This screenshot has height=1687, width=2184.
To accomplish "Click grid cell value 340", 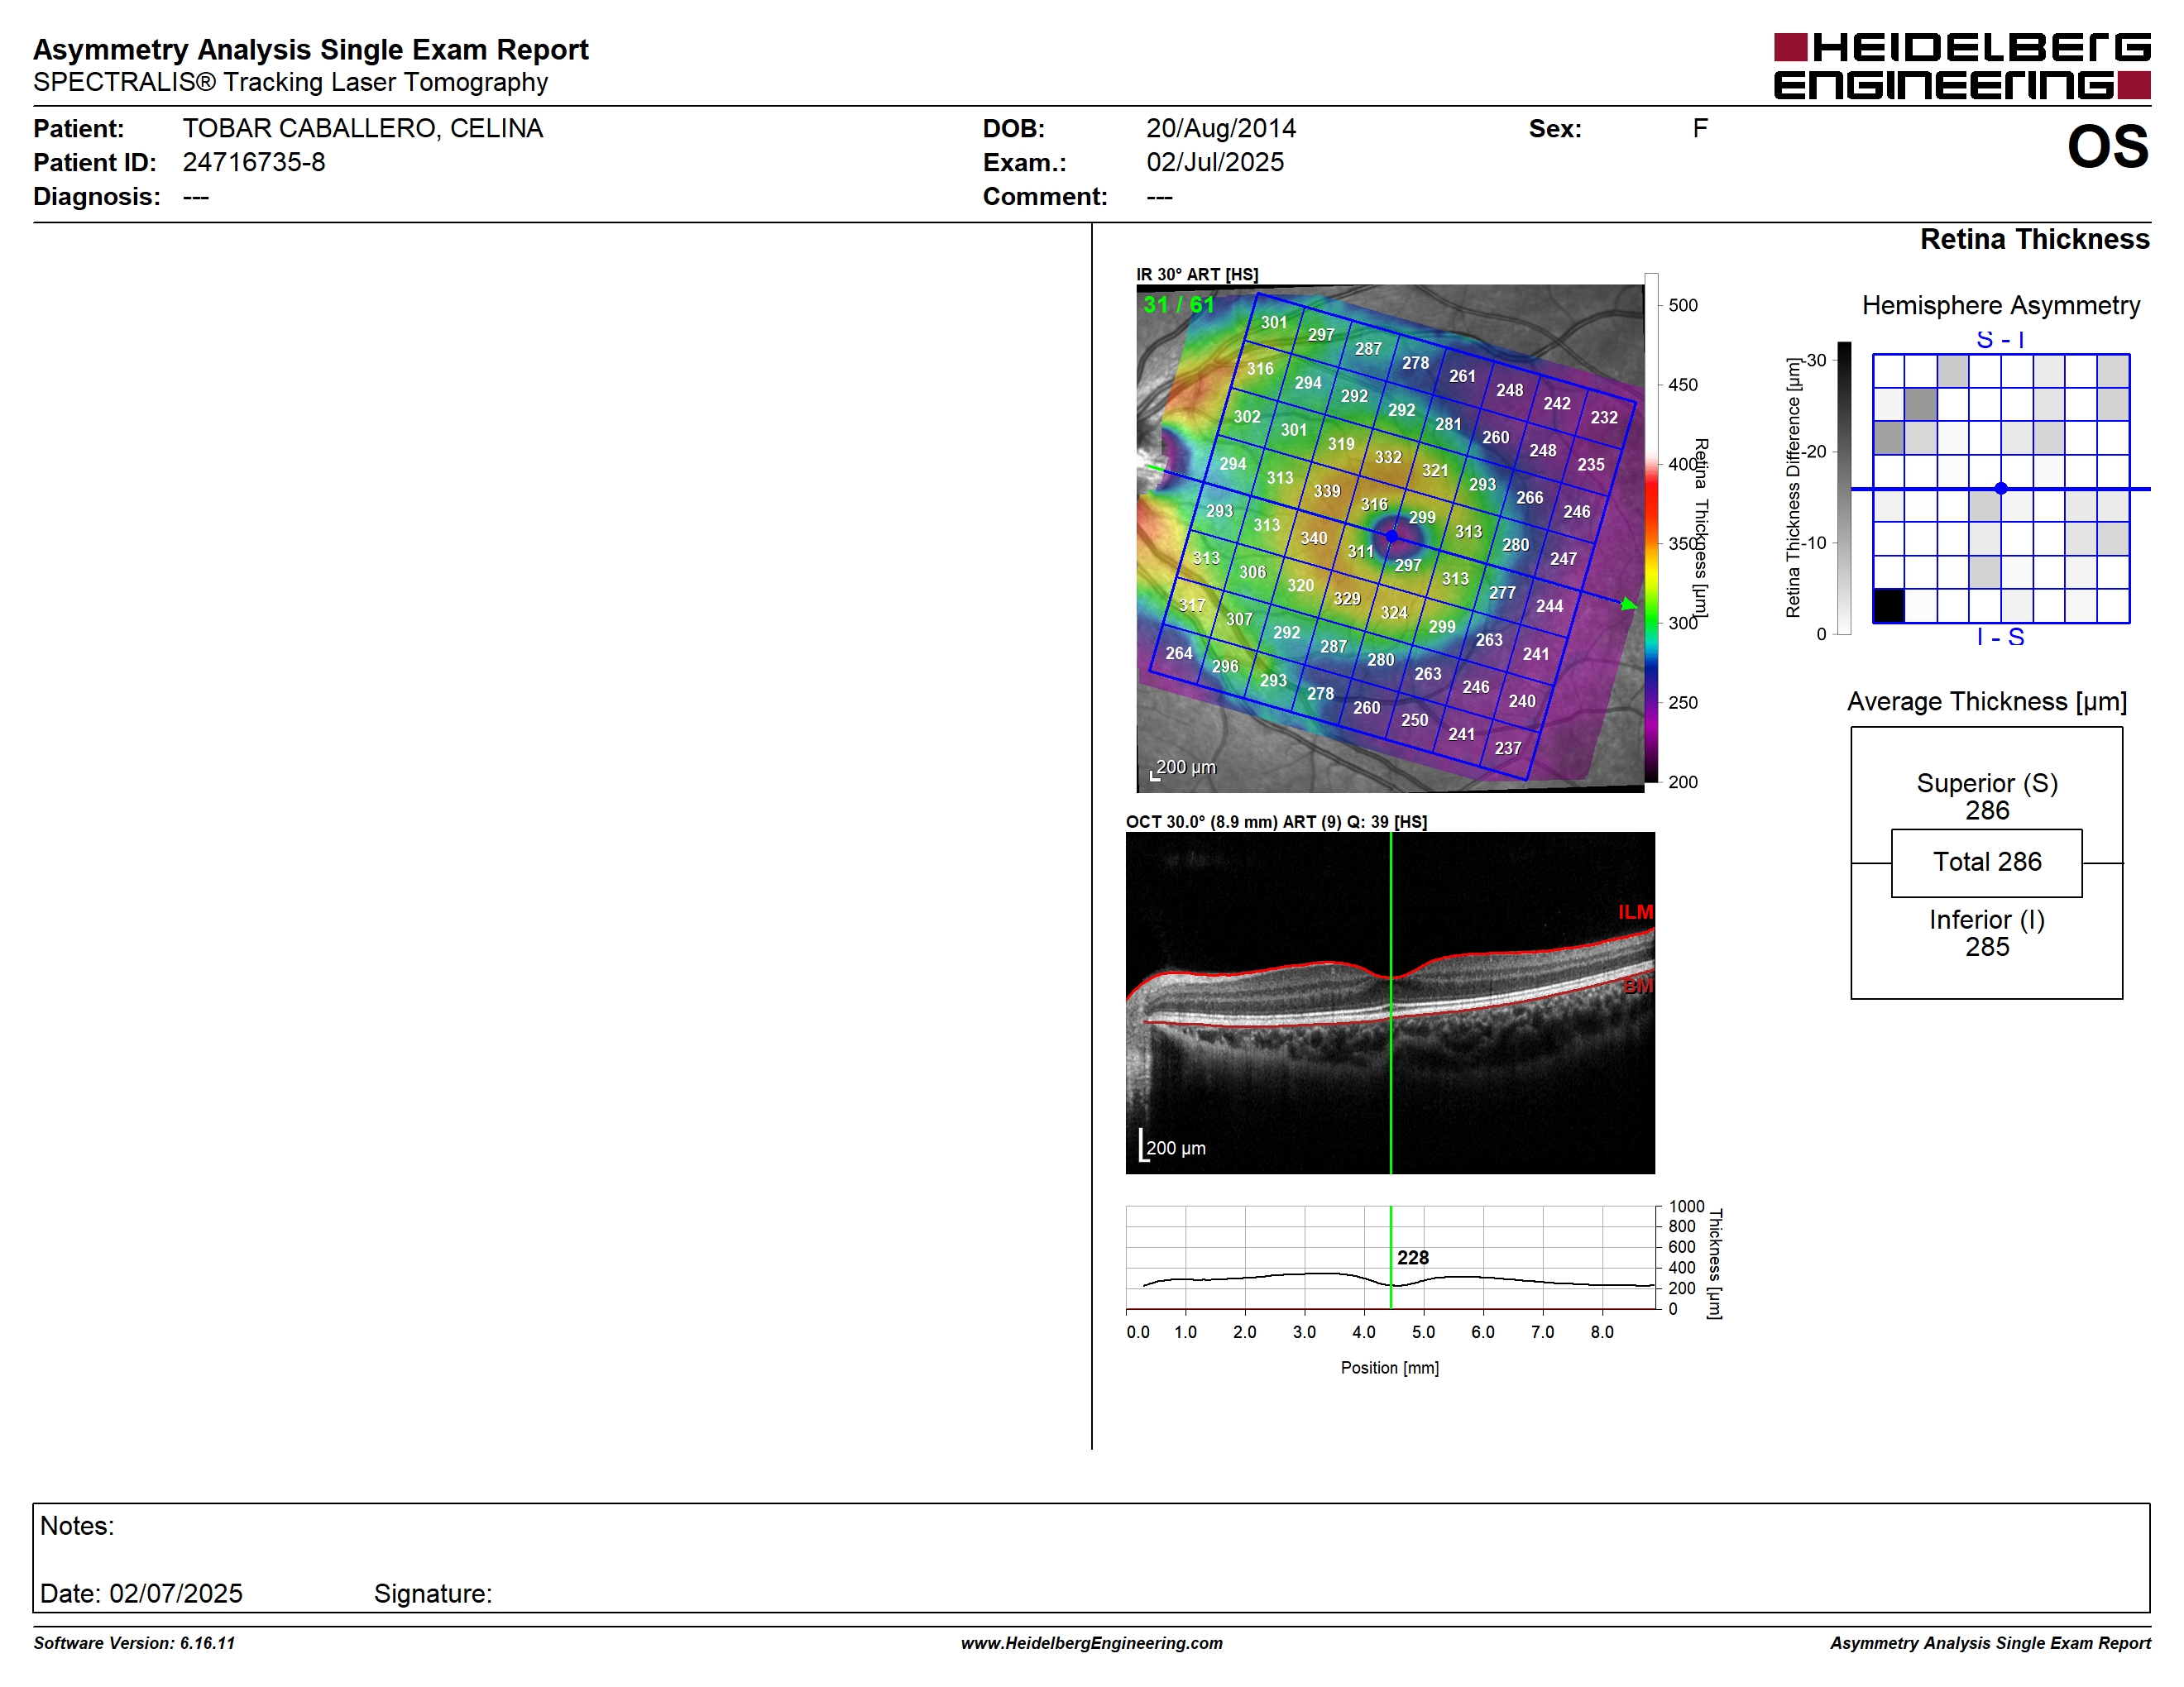I will pos(1313,538).
